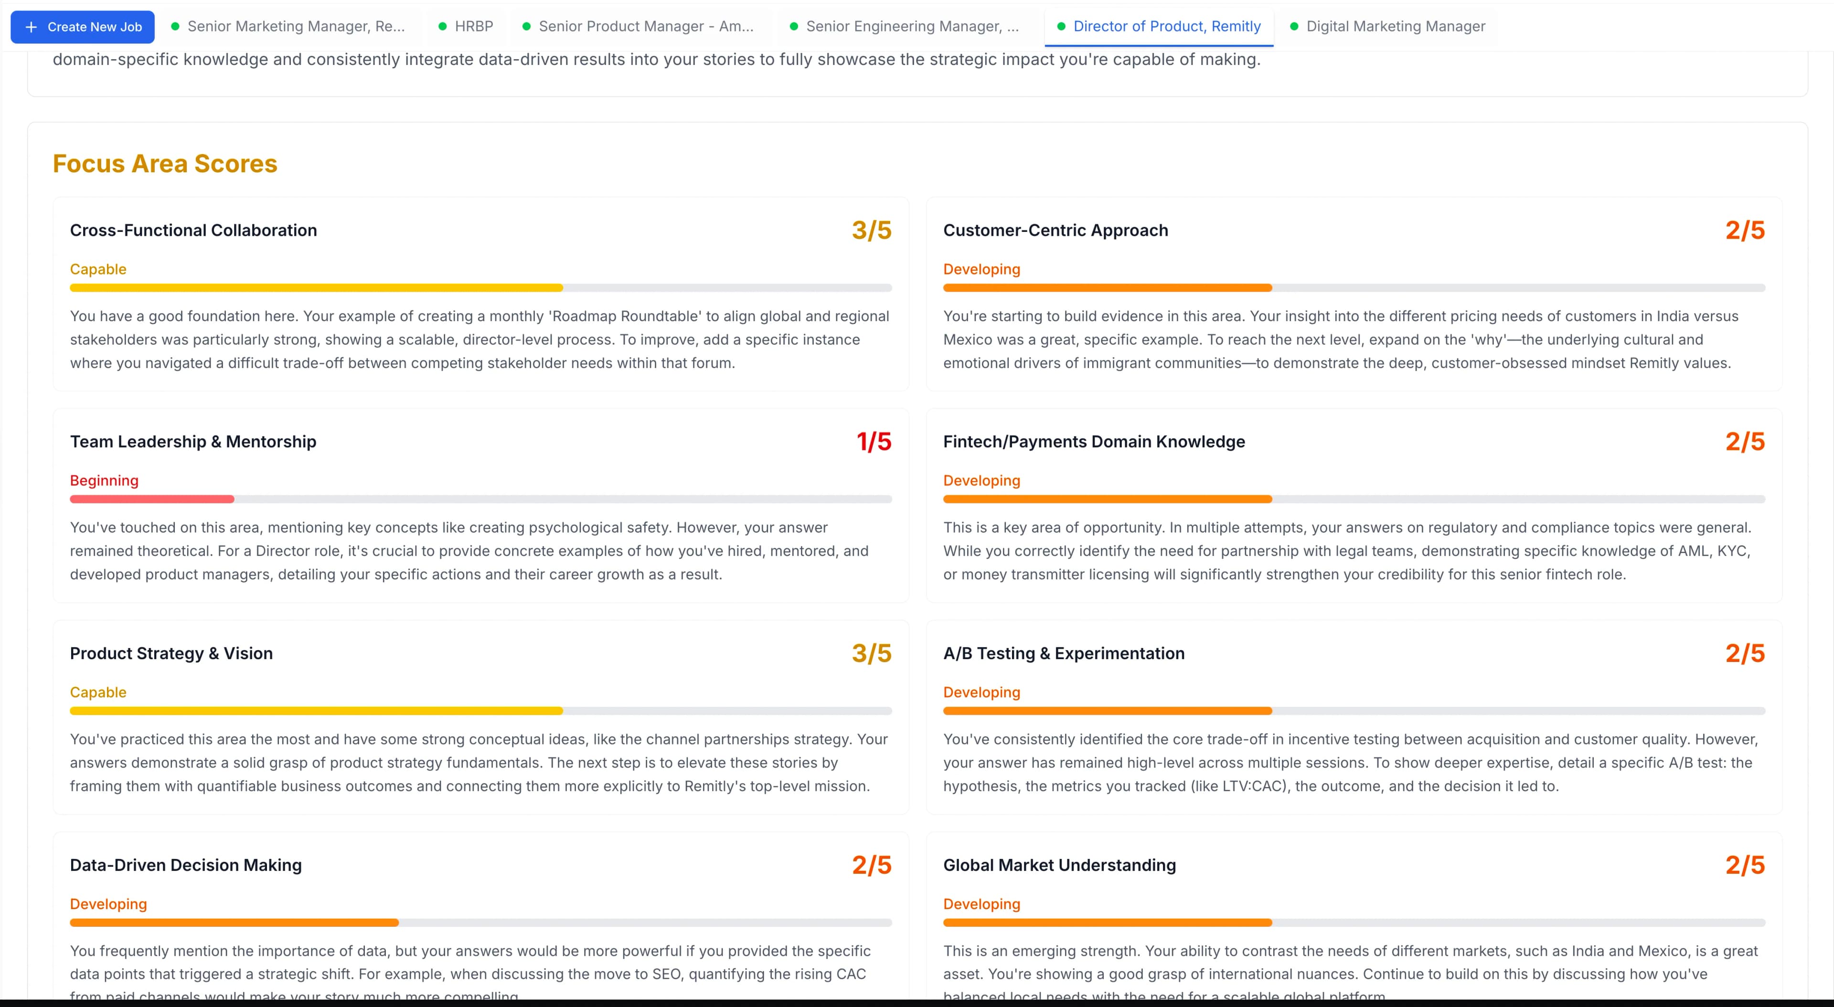
Task: Click the status dot on Senior Product Manager tab
Action: [x=526, y=26]
